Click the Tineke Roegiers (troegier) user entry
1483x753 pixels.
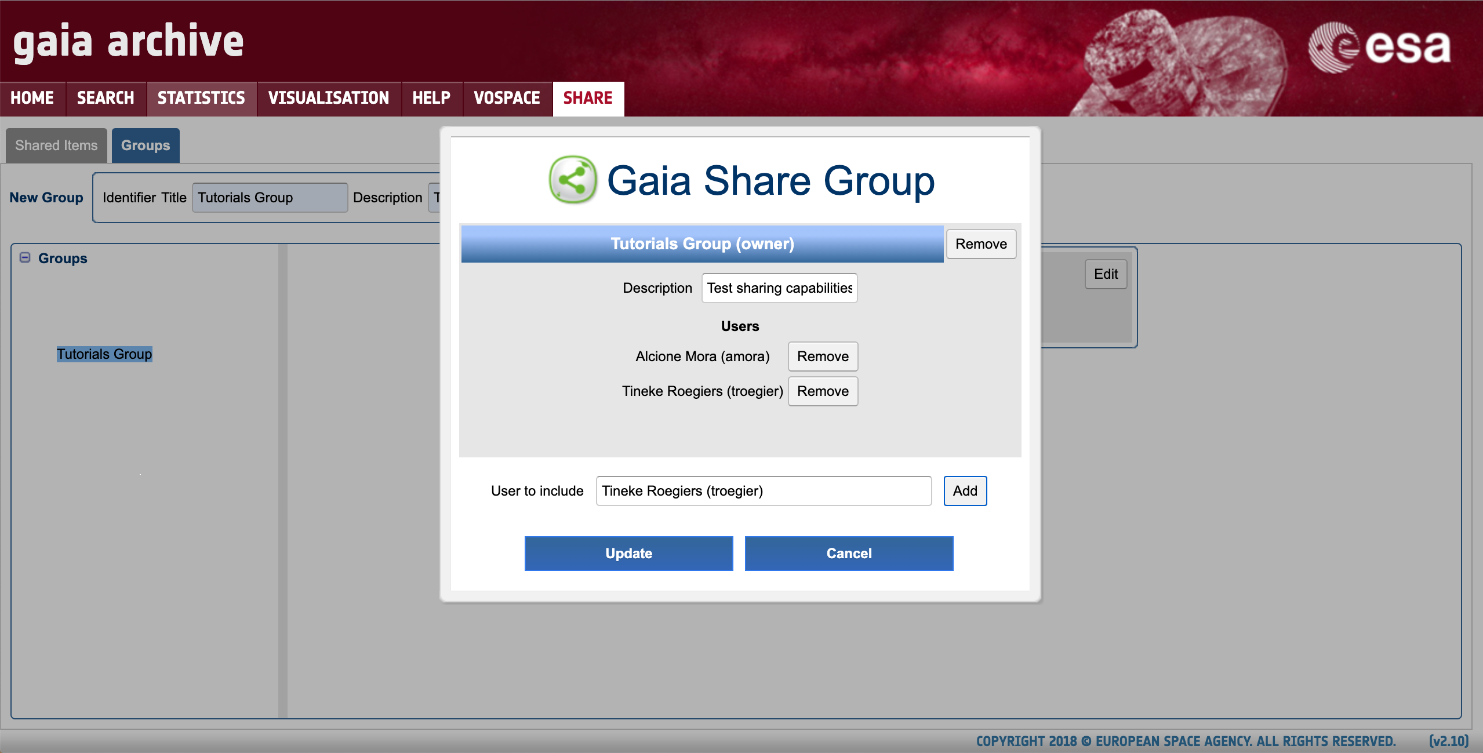(703, 391)
